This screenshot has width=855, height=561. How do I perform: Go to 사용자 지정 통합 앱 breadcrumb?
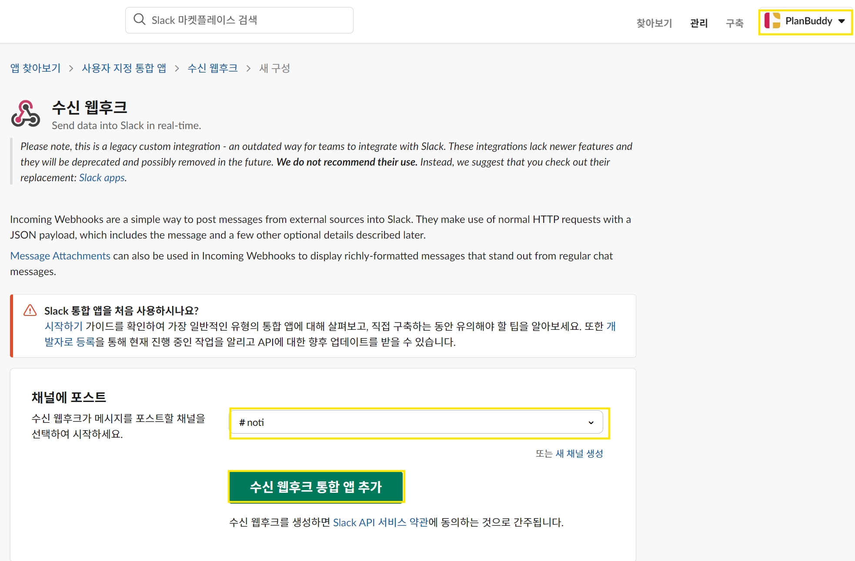[x=124, y=68]
